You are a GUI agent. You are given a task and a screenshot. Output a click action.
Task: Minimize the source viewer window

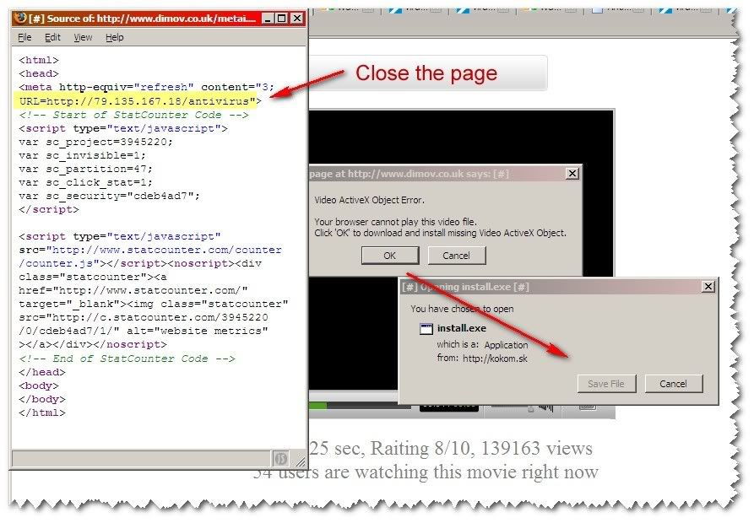click(x=268, y=18)
